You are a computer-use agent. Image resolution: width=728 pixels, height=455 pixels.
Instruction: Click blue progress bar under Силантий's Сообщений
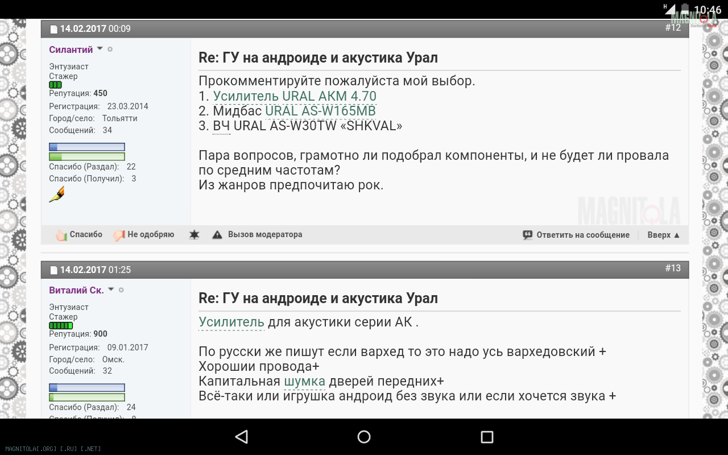(86, 147)
